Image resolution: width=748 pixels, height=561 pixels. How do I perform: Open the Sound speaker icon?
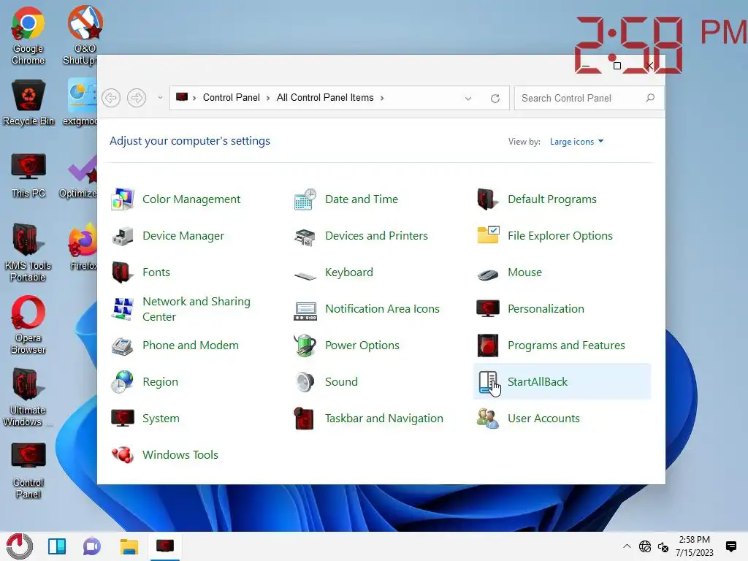point(305,382)
